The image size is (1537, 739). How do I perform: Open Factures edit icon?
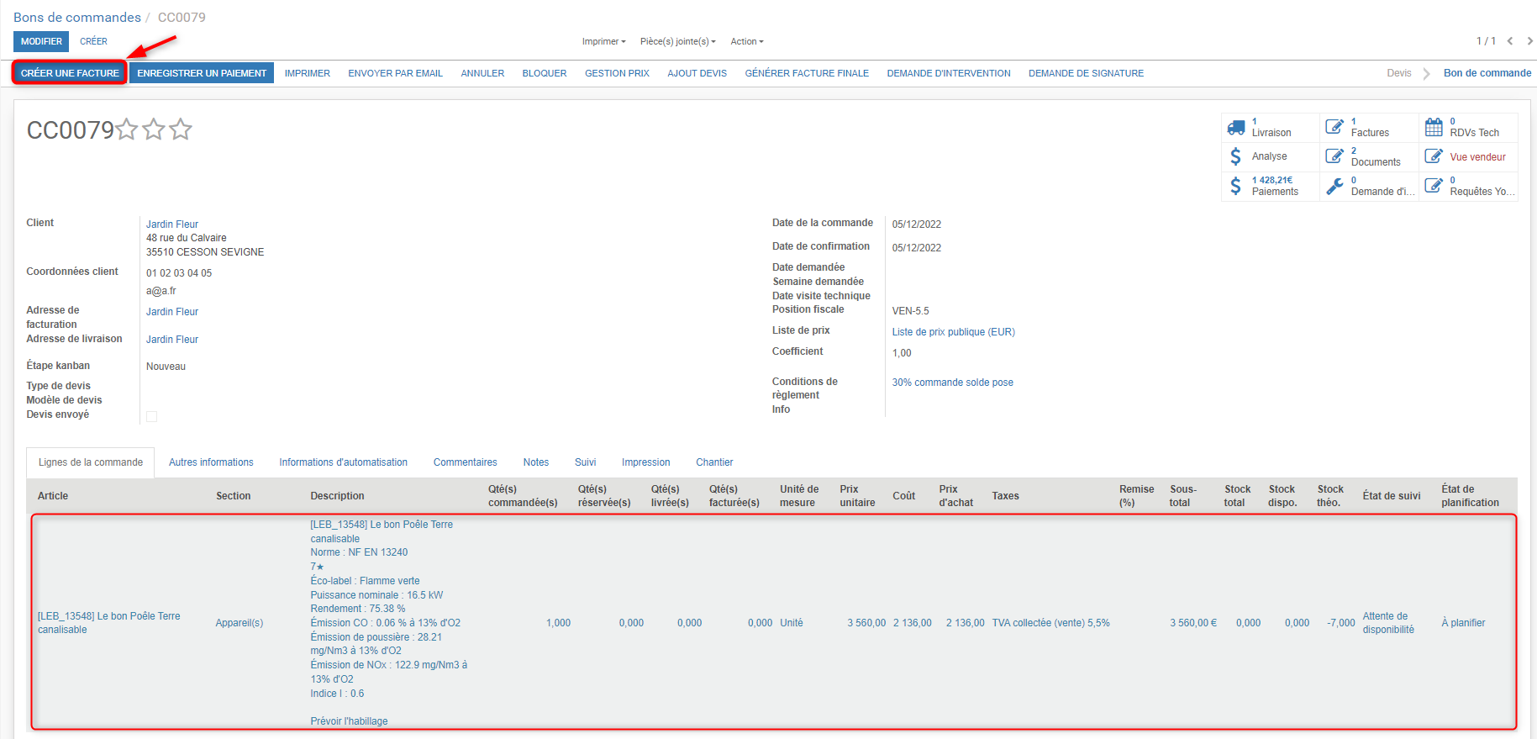[1334, 127]
